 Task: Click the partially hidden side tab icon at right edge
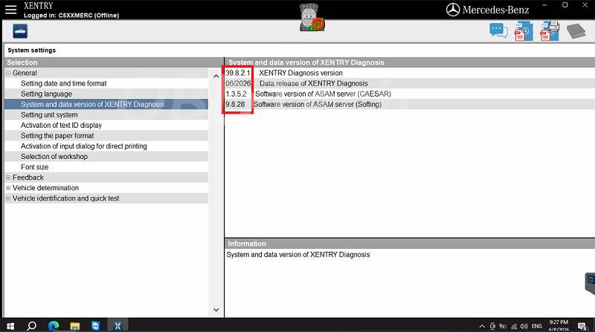coord(590,284)
